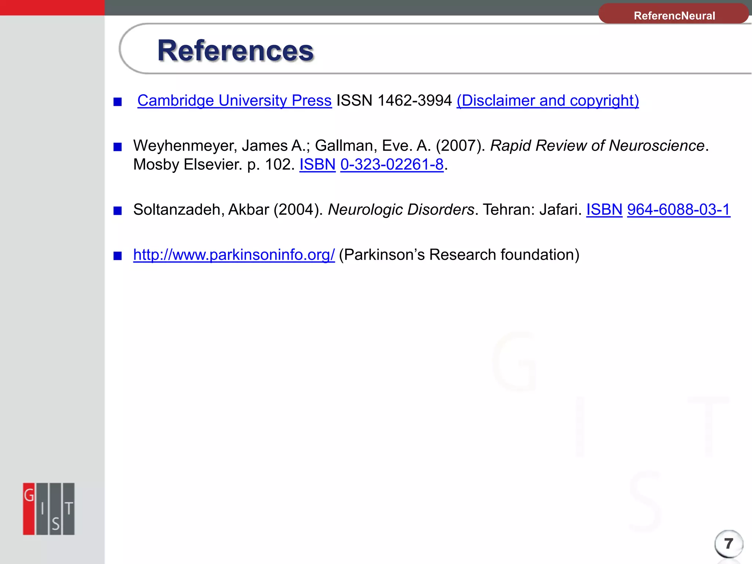Click the ISBN link before 0-323-02261-8
752x564 pixels.
click(x=317, y=164)
